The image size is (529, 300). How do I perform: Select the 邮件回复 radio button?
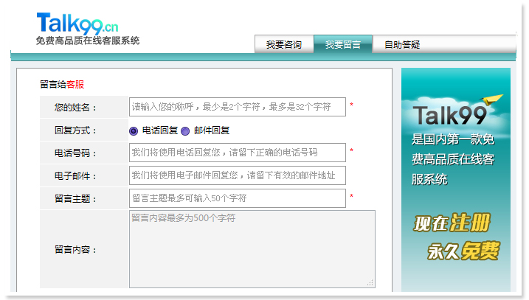[x=185, y=130]
